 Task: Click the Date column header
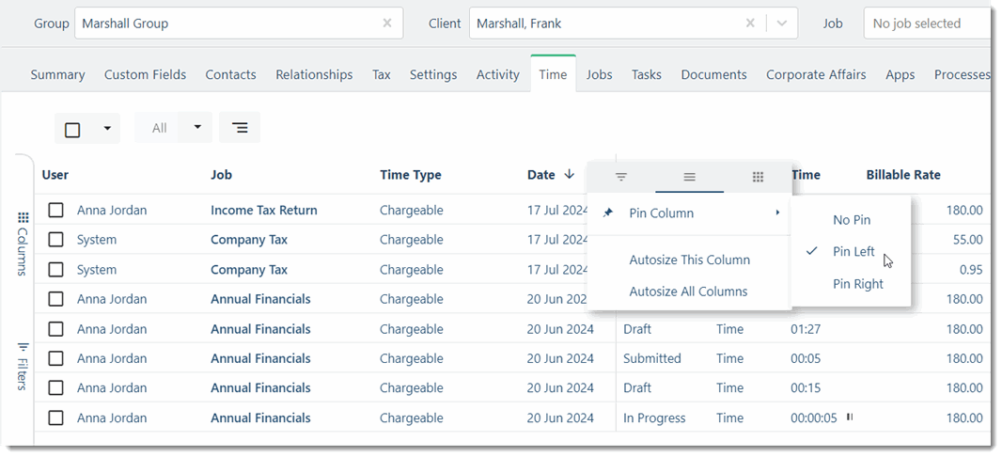point(541,175)
